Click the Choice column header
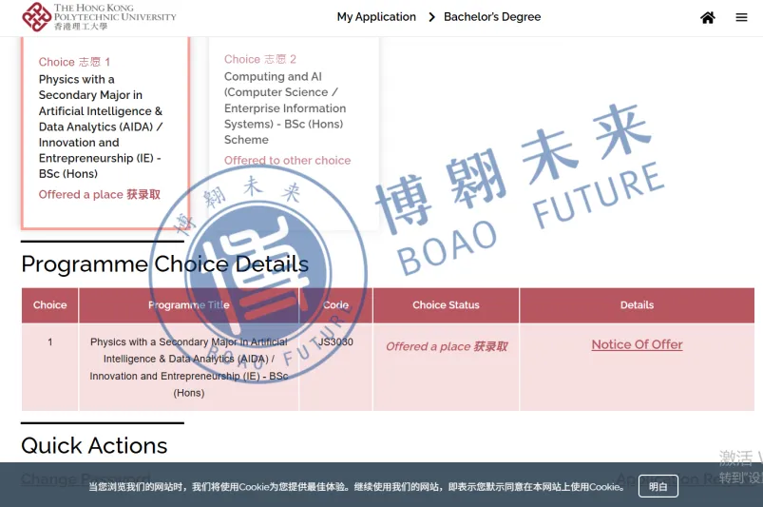Viewport: 763px width, 507px height. (49, 305)
